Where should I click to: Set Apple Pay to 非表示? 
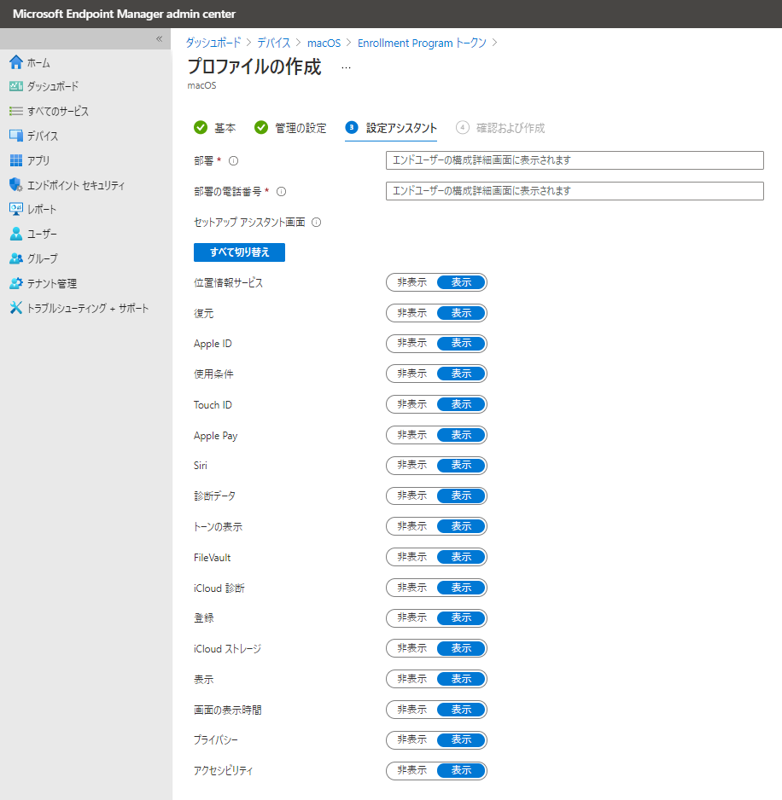[x=411, y=435]
